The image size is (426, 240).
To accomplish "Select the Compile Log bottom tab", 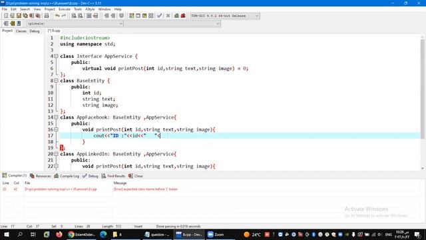I will click(67, 176).
